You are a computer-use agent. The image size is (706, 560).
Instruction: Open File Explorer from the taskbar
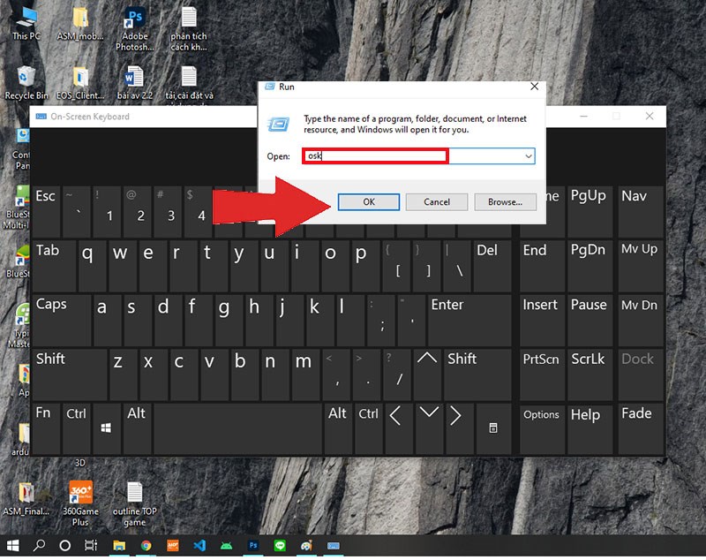[119, 546]
